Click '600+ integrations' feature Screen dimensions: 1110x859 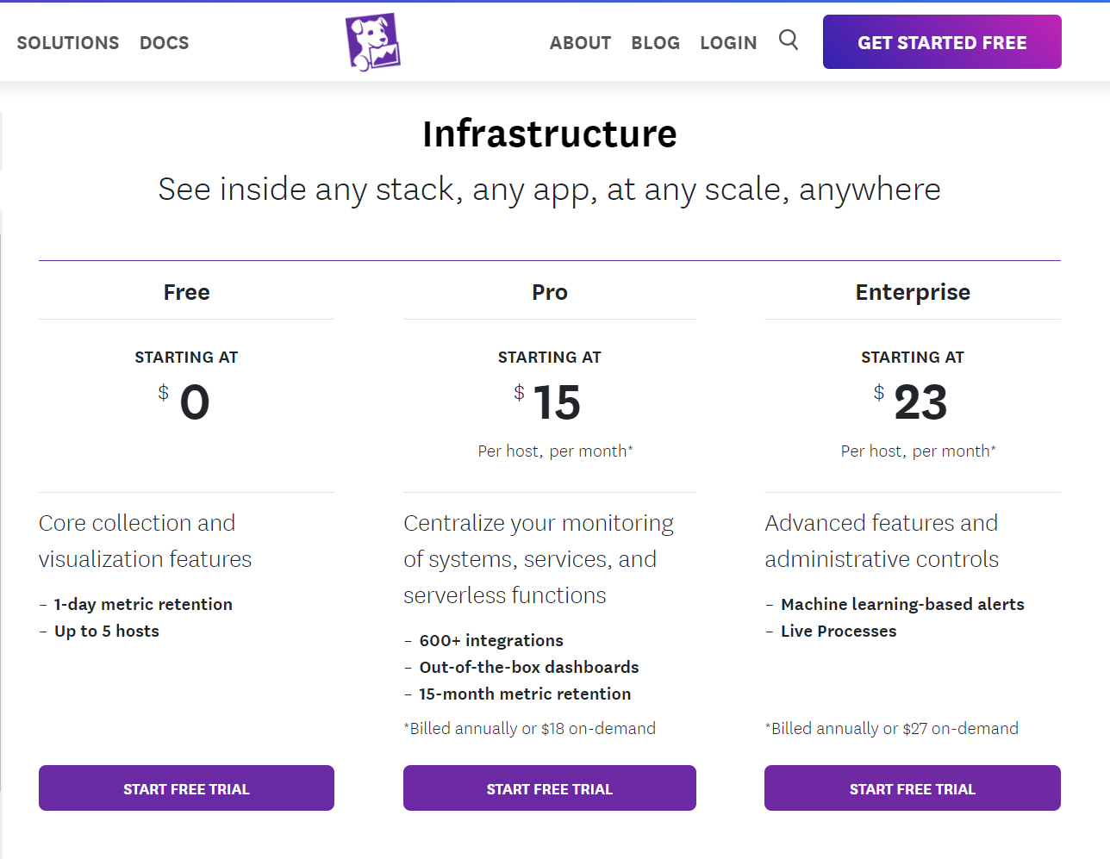pyautogui.click(x=491, y=640)
